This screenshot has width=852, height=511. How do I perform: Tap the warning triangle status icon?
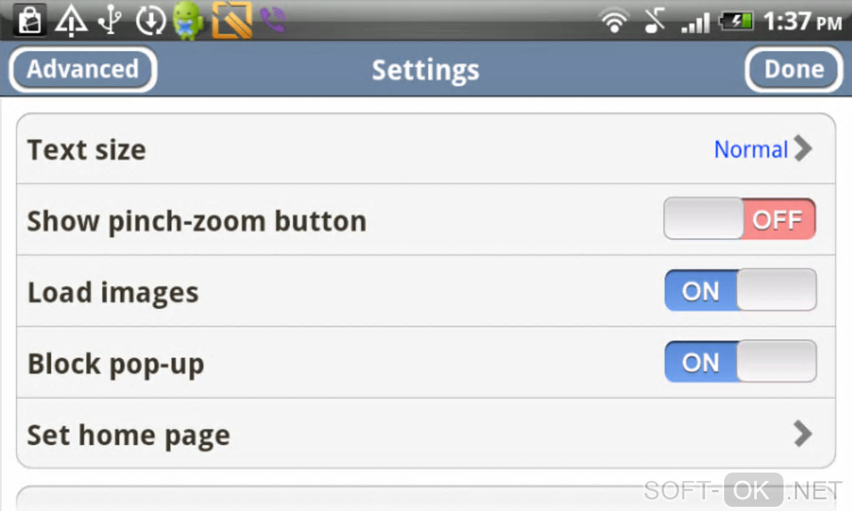[71, 20]
